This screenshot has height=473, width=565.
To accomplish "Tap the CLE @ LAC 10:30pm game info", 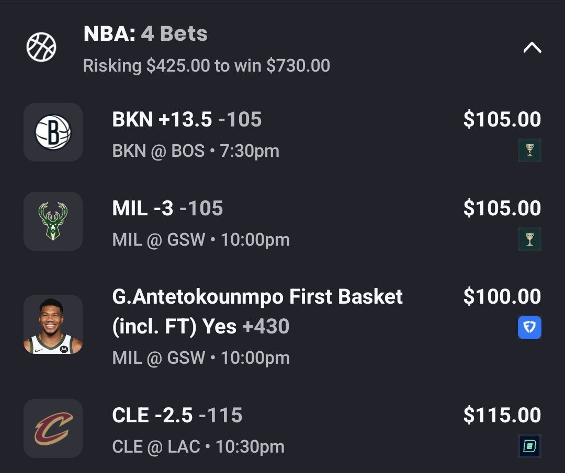I will tap(198, 447).
